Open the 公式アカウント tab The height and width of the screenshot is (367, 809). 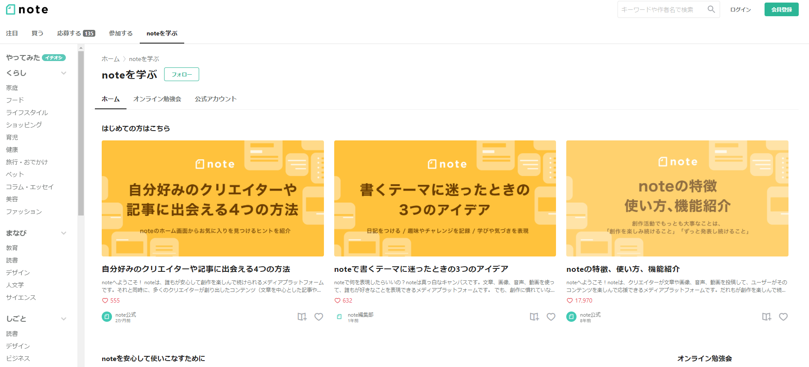pyautogui.click(x=215, y=99)
